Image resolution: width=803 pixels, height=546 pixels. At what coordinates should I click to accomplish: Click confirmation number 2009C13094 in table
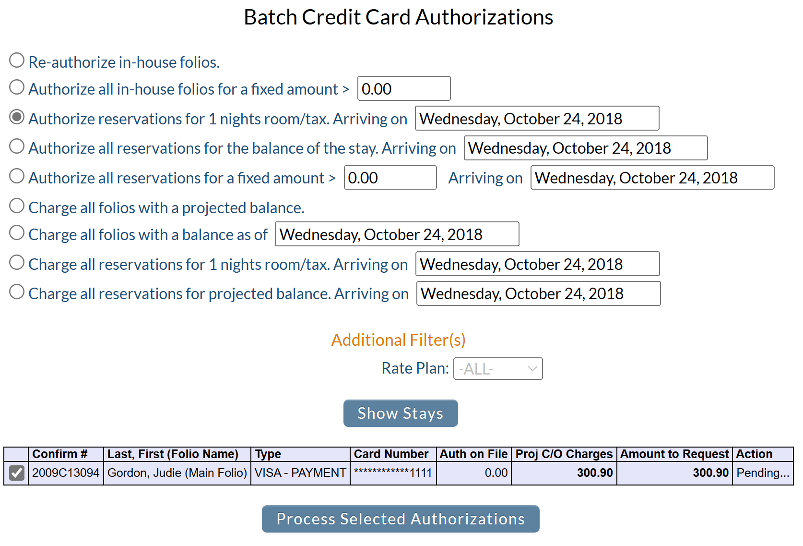[66, 473]
